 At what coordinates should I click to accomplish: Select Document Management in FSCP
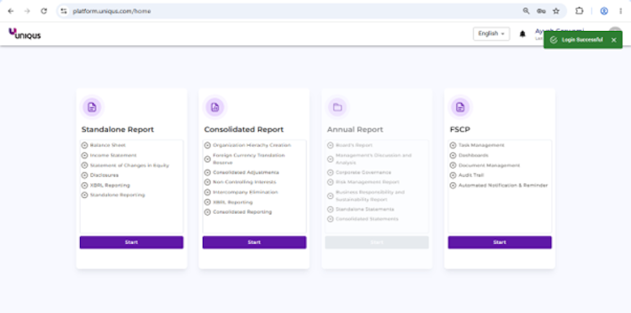[489, 165]
